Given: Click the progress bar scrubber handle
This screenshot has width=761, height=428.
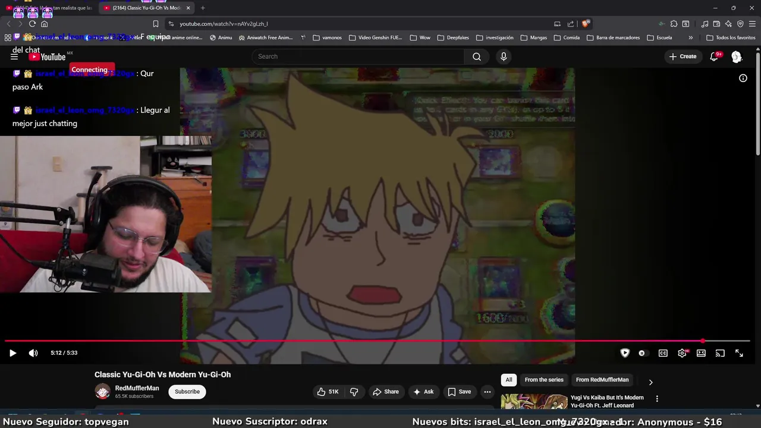Looking at the screenshot, I should pos(703,341).
